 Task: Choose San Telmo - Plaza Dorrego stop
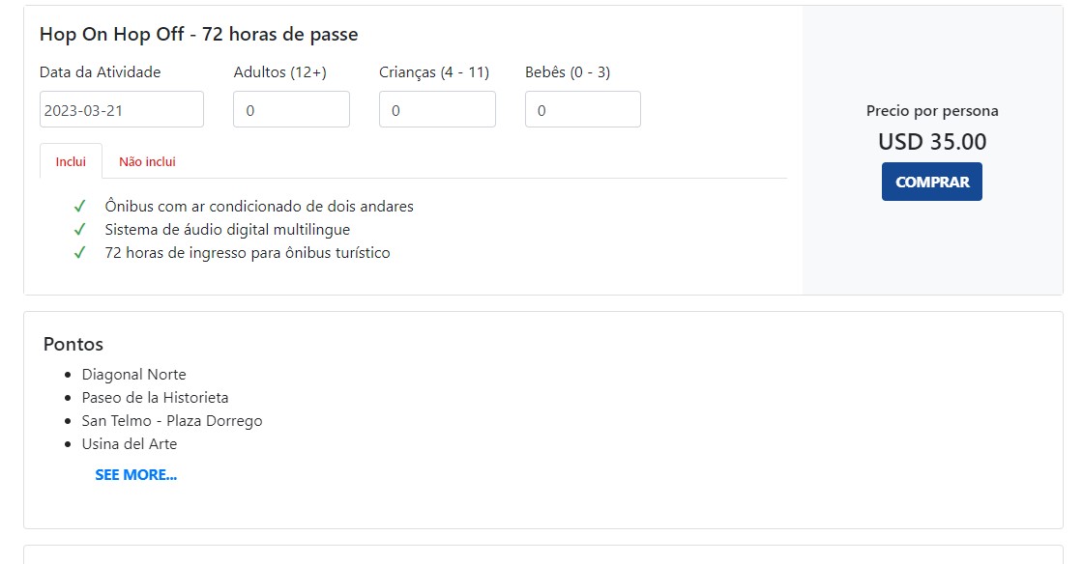tap(172, 421)
